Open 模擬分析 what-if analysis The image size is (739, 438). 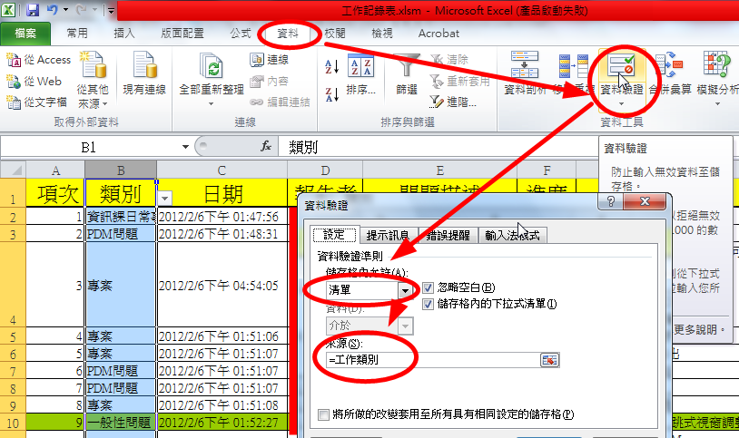point(717,78)
